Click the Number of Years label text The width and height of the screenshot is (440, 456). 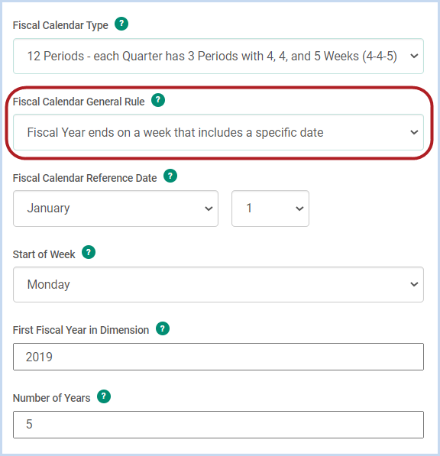[51, 398]
